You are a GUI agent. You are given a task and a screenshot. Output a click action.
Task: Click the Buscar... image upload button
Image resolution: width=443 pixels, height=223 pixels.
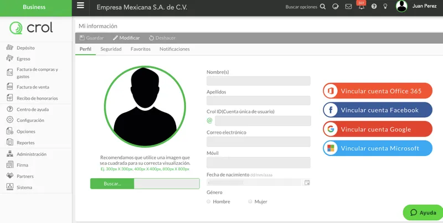pyautogui.click(x=112, y=184)
